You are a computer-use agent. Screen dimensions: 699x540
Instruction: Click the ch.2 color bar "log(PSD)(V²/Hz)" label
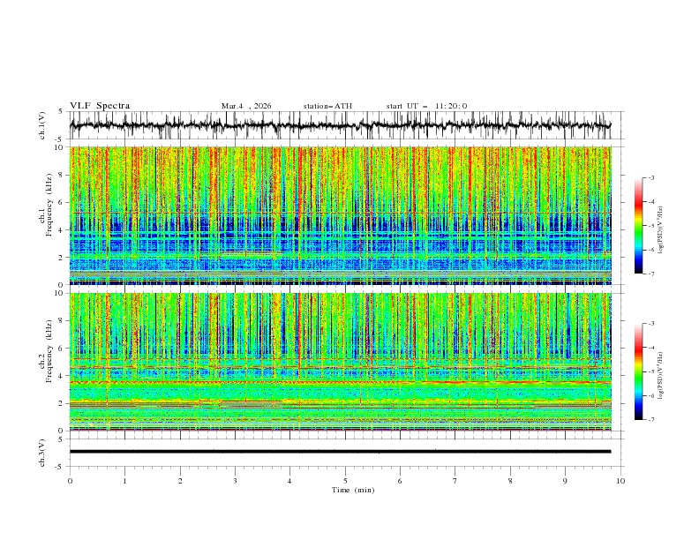661,376
